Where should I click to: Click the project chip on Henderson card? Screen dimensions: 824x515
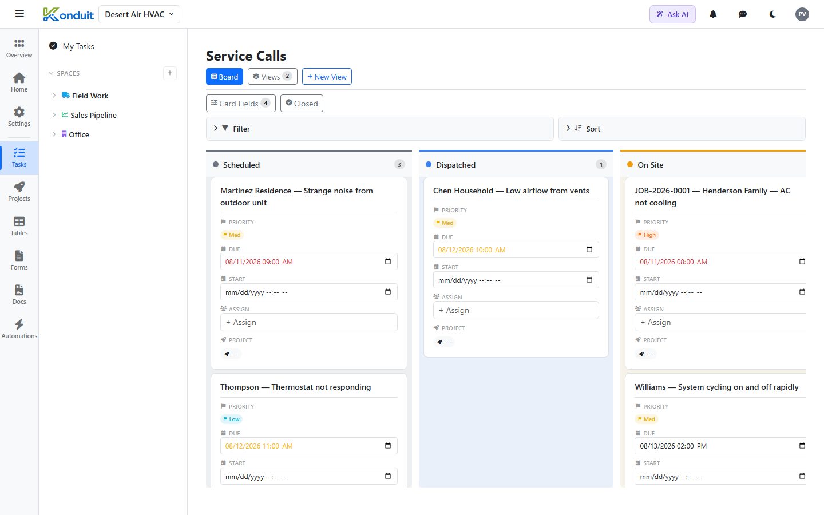pyautogui.click(x=645, y=354)
